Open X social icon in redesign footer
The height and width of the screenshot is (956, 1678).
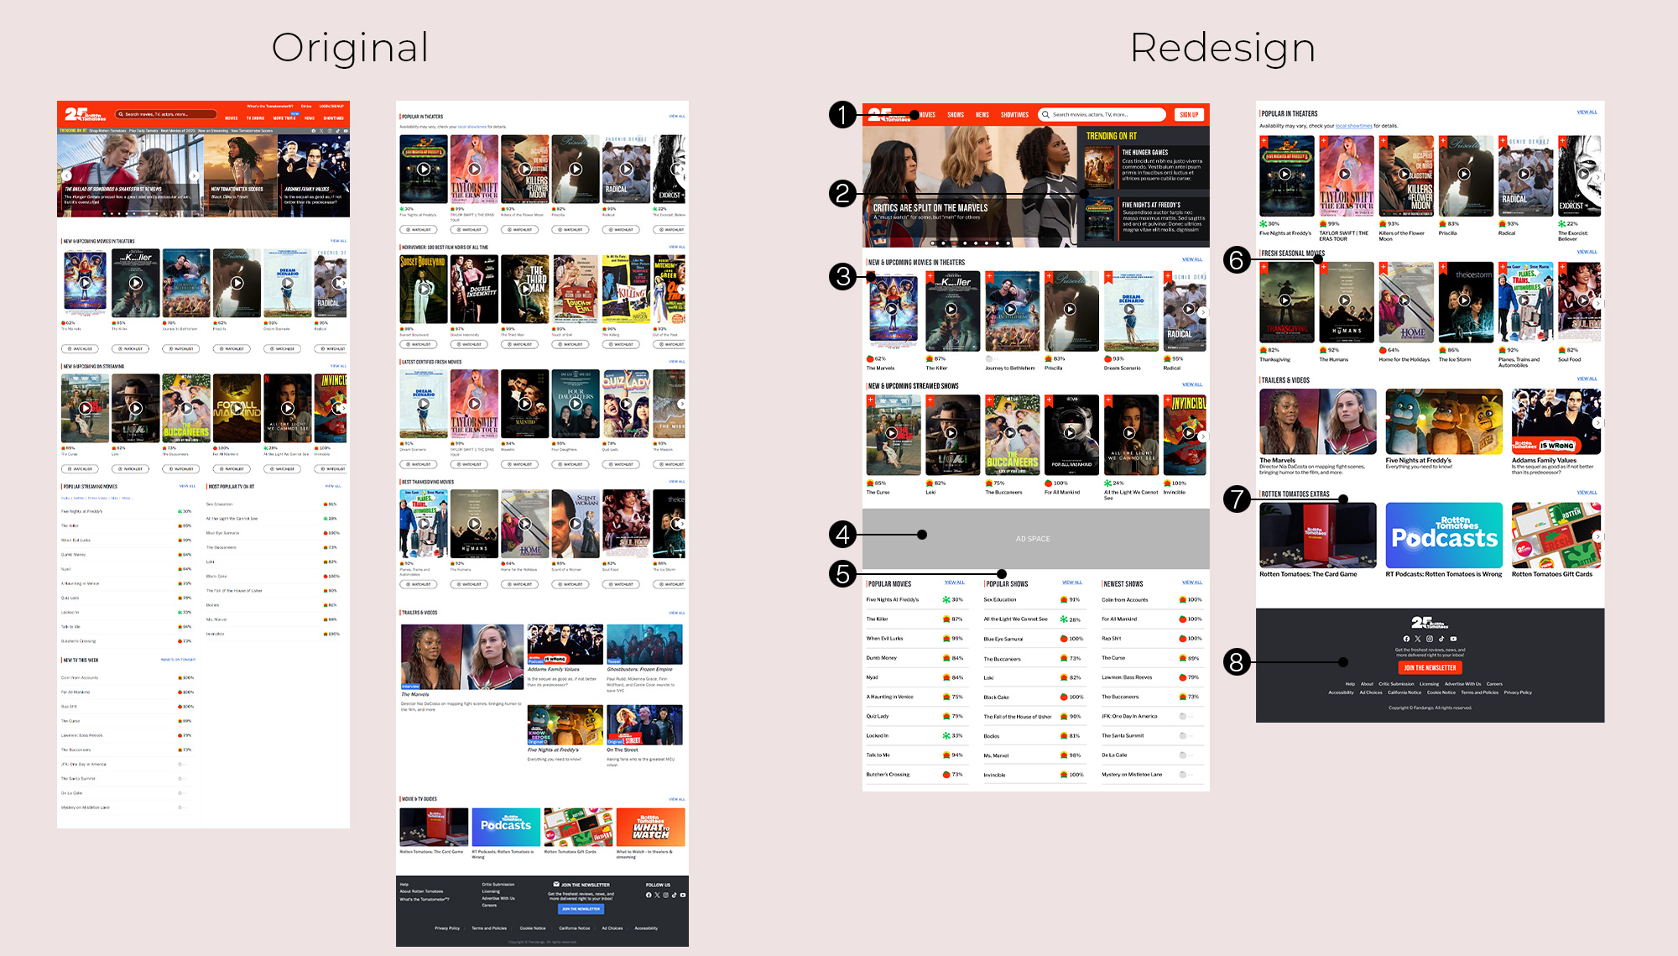1418,639
